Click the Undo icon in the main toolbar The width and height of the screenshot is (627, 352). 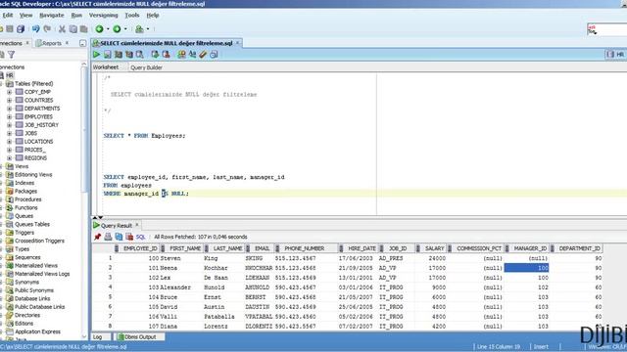coord(36,28)
